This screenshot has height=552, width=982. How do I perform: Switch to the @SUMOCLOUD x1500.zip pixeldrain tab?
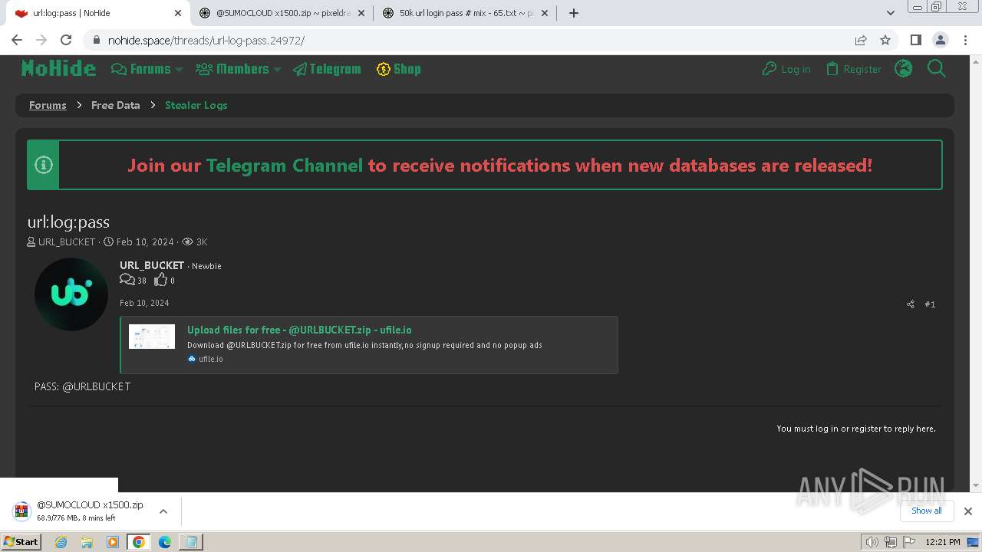coord(281,13)
